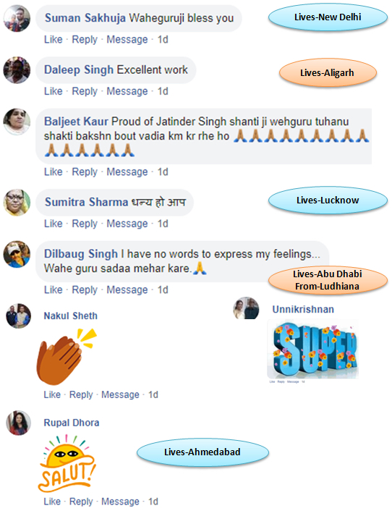View Dilbaug Singh's profile picture

(17, 254)
